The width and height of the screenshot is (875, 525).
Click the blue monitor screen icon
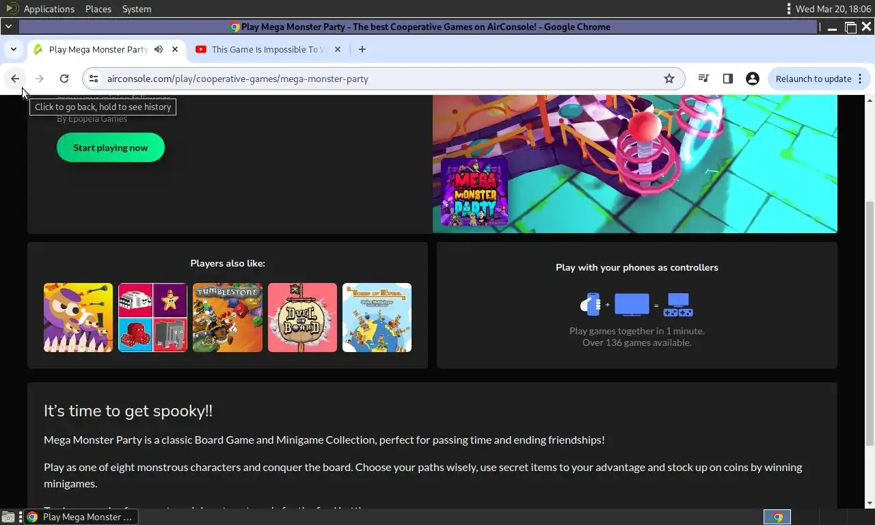pyautogui.click(x=632, y=305)
